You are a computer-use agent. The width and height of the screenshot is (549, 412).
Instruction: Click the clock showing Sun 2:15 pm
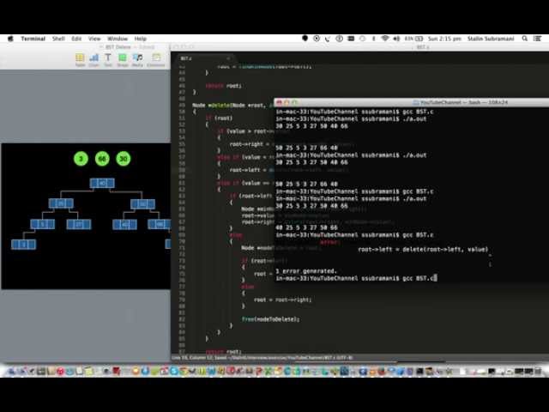(444, 39)
